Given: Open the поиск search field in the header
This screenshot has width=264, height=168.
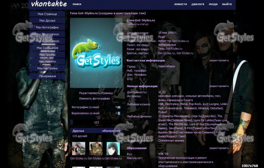Looking at the screenshot, I should coord(77,4).
